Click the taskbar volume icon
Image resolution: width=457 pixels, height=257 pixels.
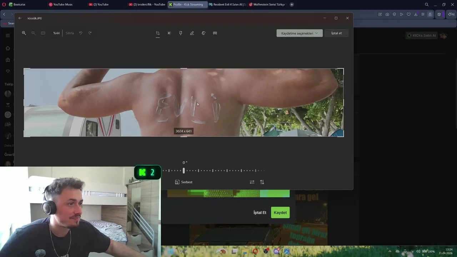tap(418, 251)
